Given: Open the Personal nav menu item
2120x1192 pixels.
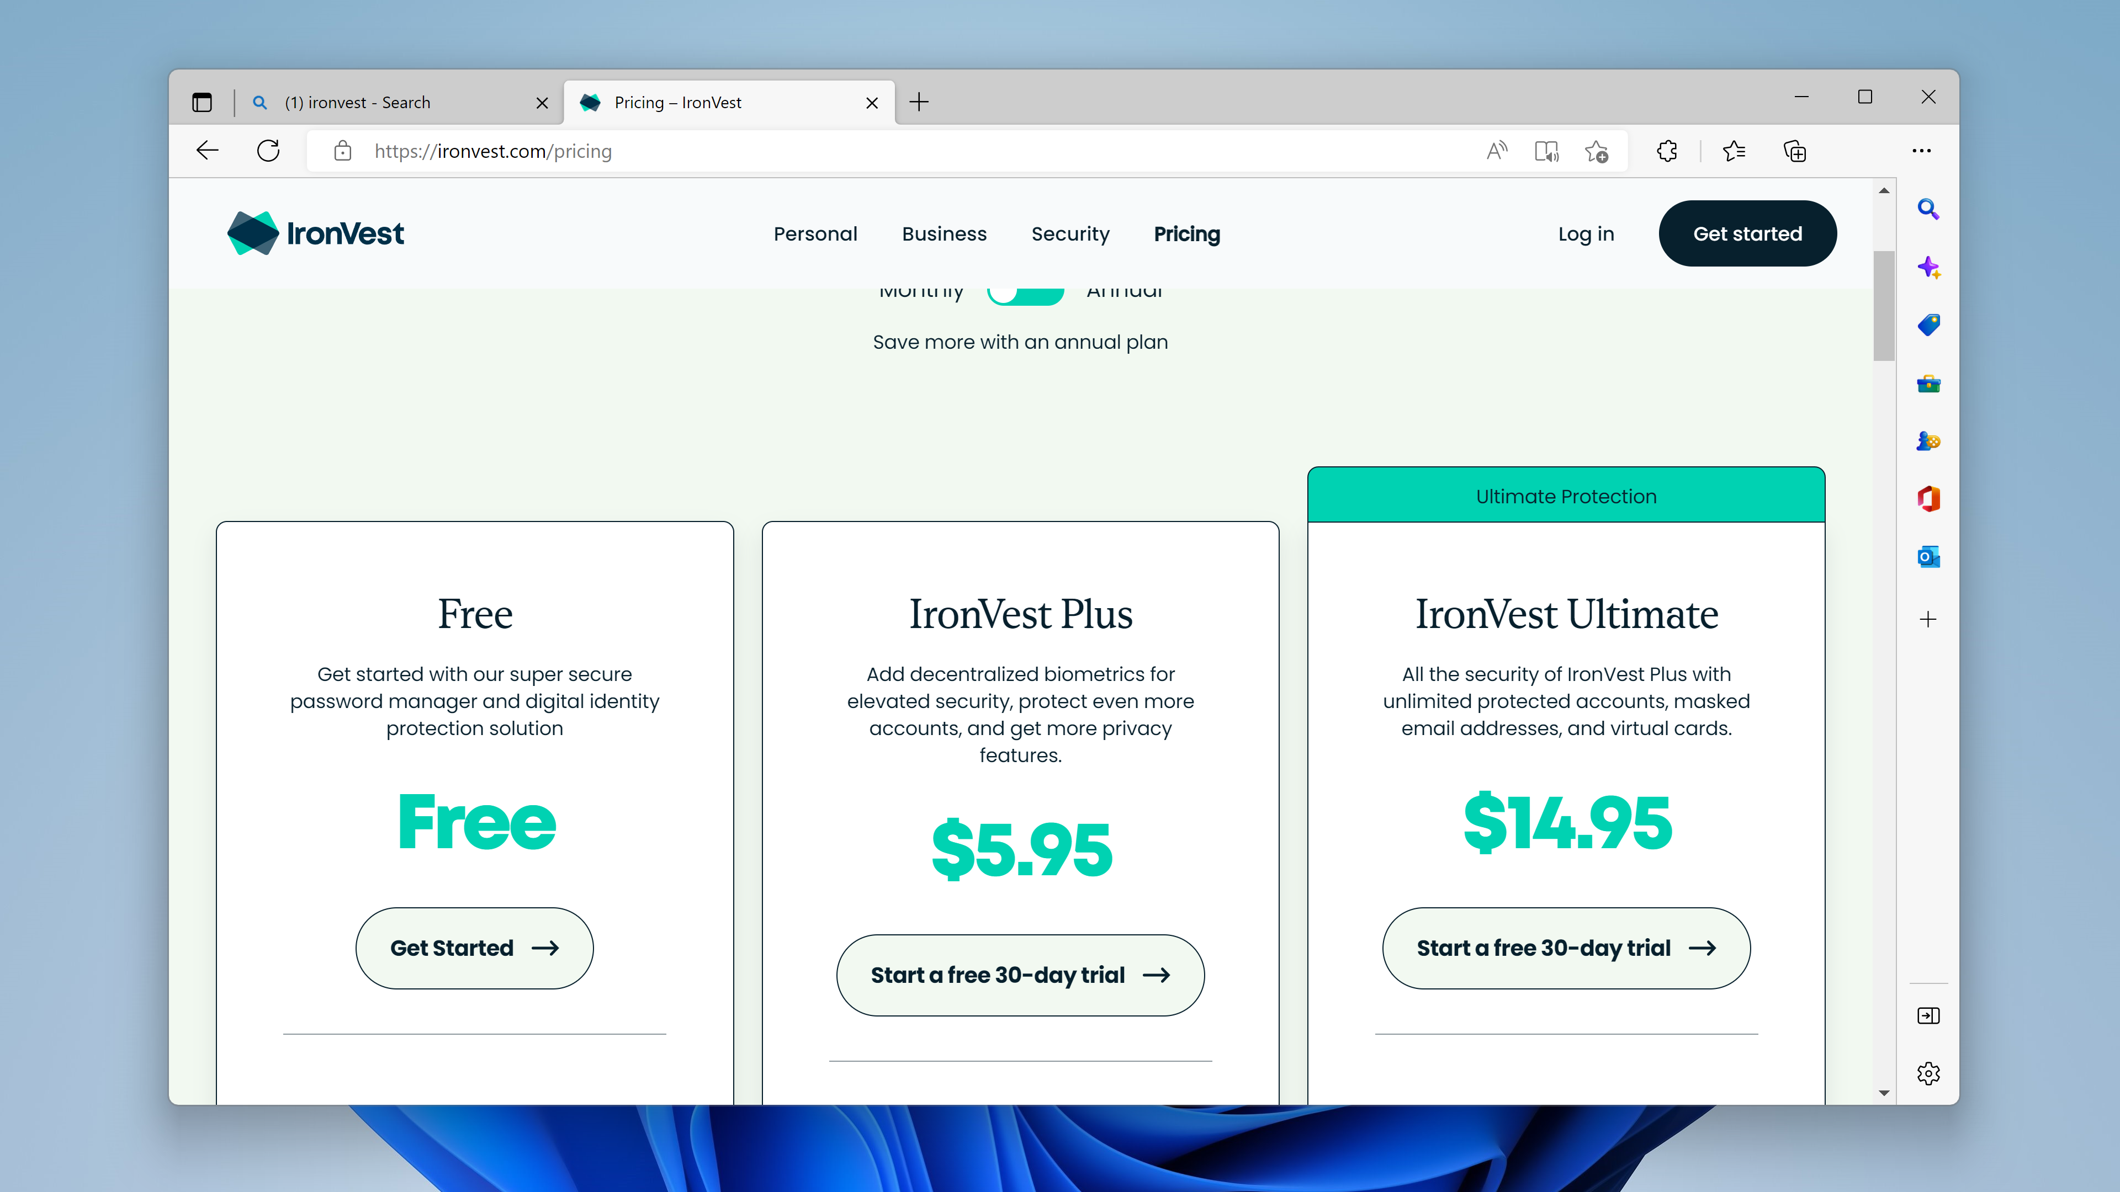Looking at the screenshot, I should [815, 233].
